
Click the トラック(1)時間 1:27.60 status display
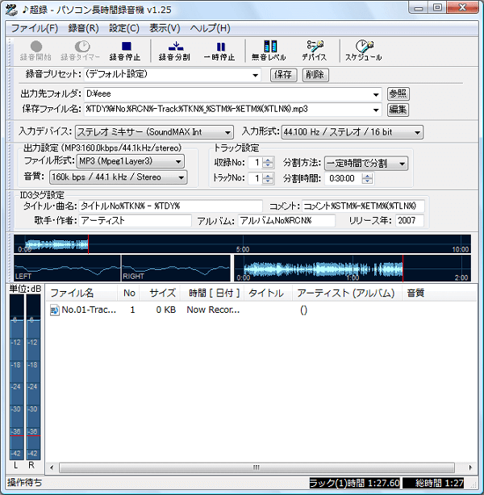(x=354, y=483)
